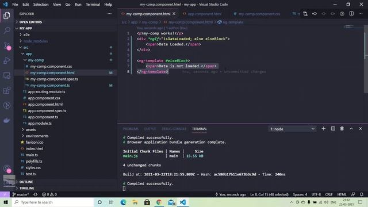Open the Docker view in activity bar

6,120
